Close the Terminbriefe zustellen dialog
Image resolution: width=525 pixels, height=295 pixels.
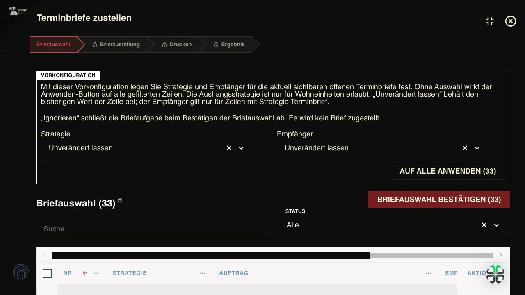coord(511,21)
